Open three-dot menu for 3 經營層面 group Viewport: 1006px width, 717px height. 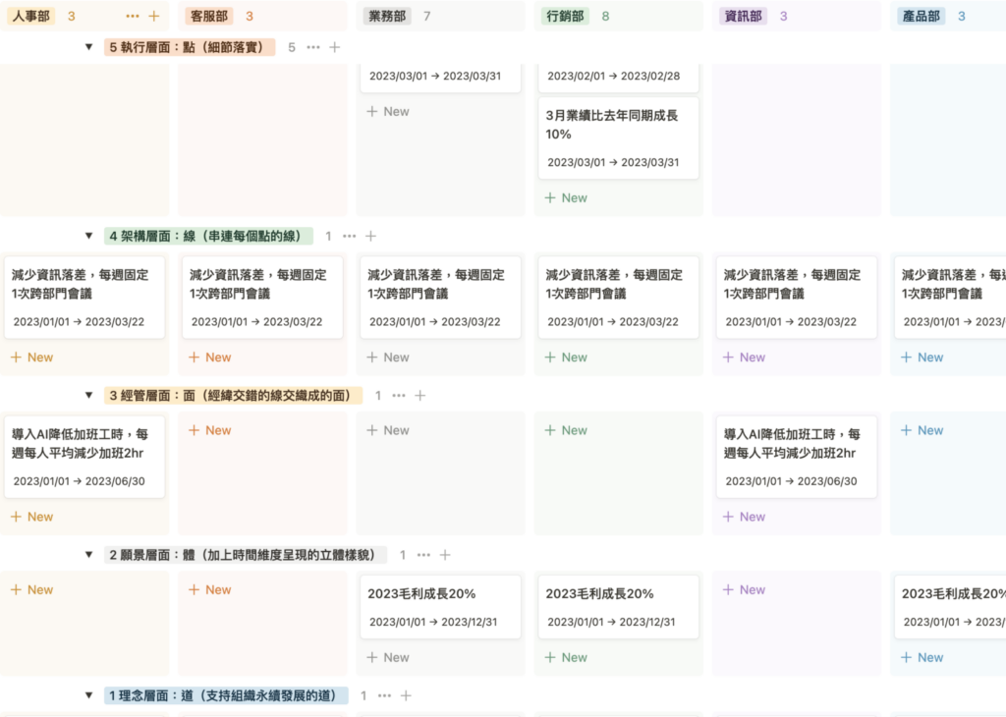click(399, 396)
